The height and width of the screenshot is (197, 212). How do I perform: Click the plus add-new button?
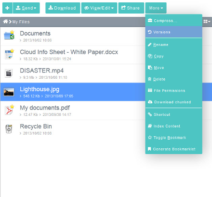click(x=7, y=8)
